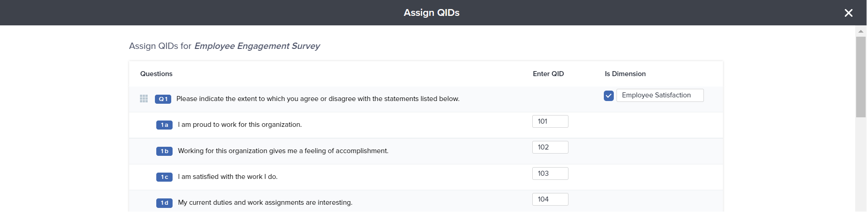Screen dimensions: 867x212
Task: Uncheck the Is Dimension checkbox for Q1
Action: click(x=609, y=96)
